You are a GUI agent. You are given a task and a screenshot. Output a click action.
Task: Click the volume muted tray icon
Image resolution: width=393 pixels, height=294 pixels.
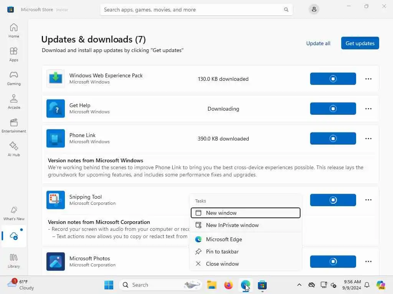[334, 285]
